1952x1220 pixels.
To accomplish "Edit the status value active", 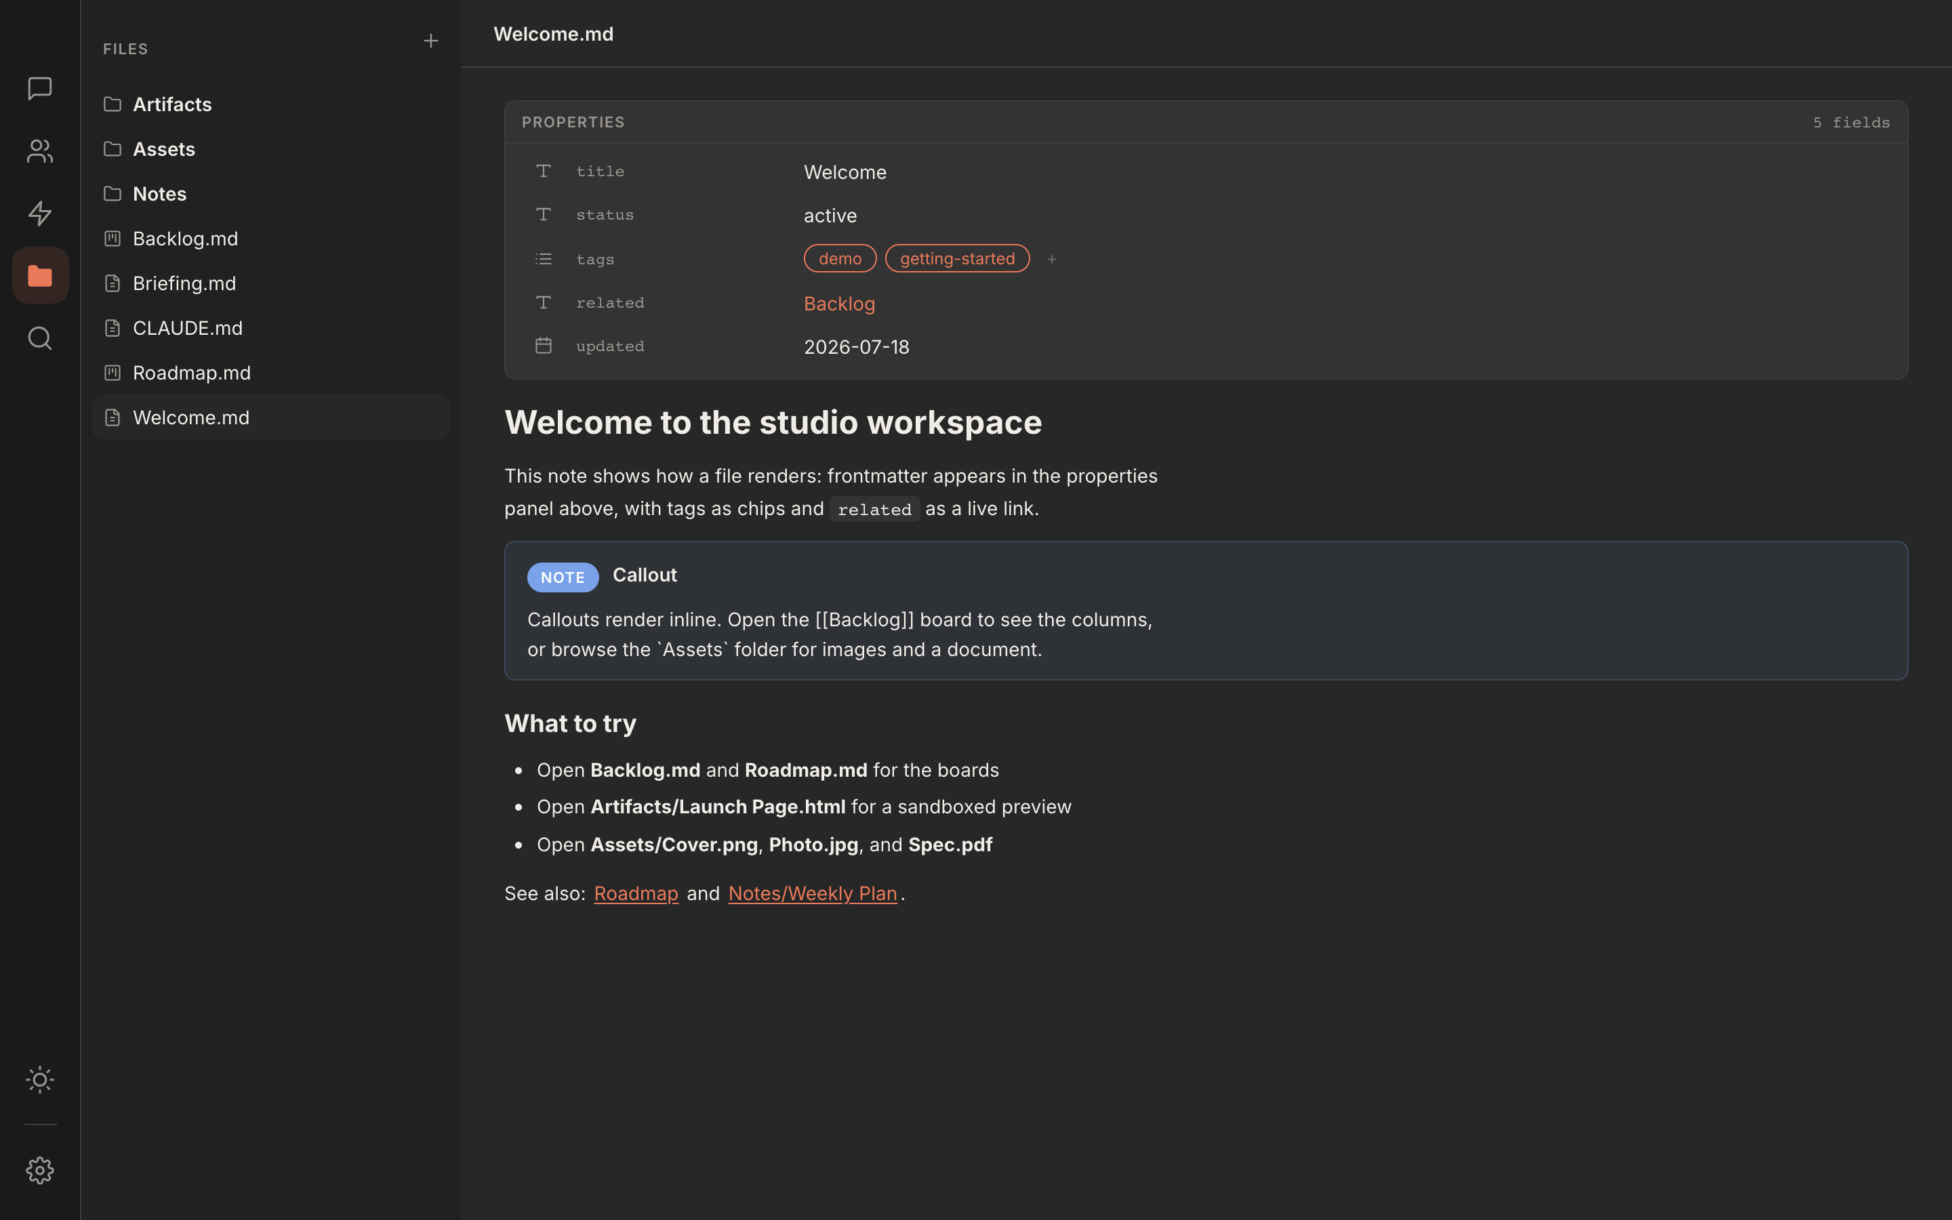I will pyautogui.click(x=830, y=216).
